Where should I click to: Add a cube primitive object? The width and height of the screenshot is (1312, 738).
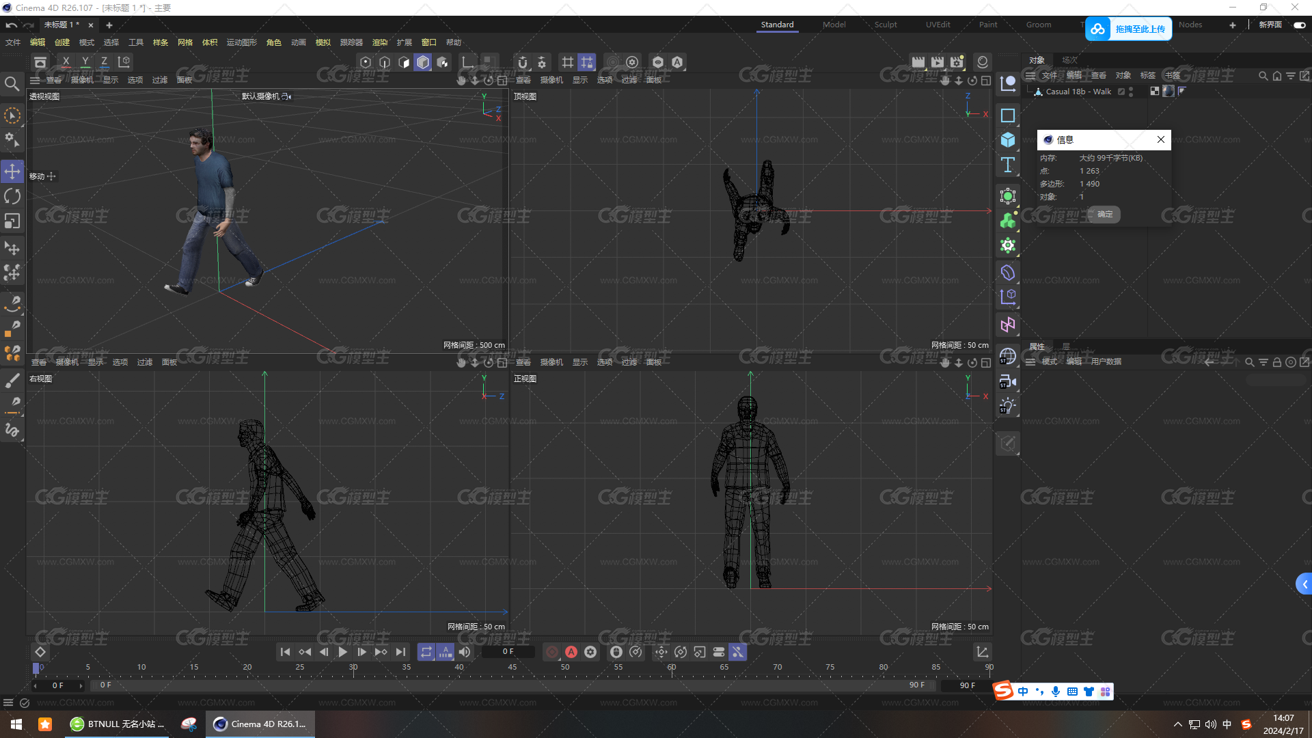(x=1008, y=140)
